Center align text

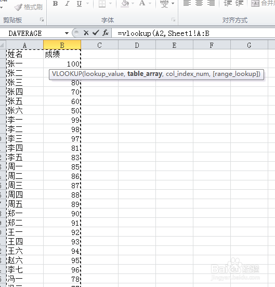click(199, 3)
